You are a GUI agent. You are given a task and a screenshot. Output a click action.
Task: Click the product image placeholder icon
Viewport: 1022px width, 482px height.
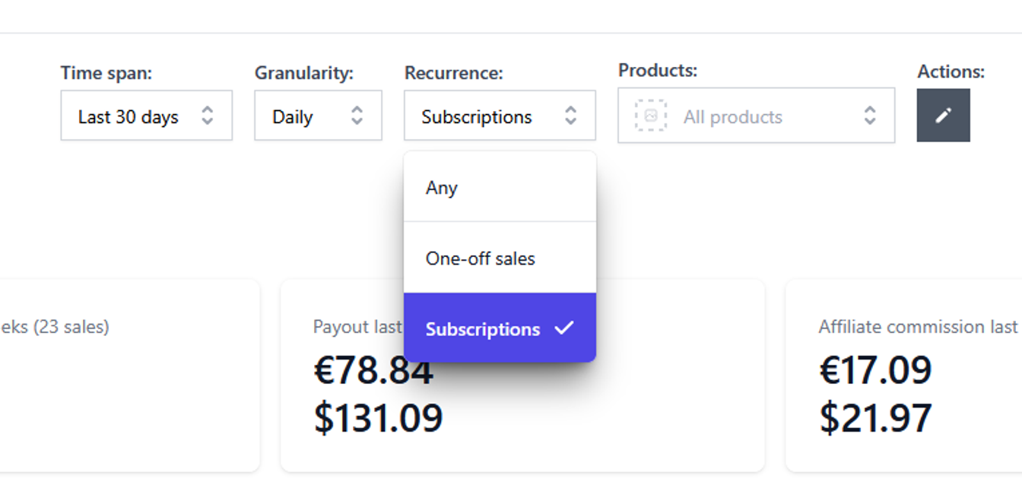pos(651,116)
